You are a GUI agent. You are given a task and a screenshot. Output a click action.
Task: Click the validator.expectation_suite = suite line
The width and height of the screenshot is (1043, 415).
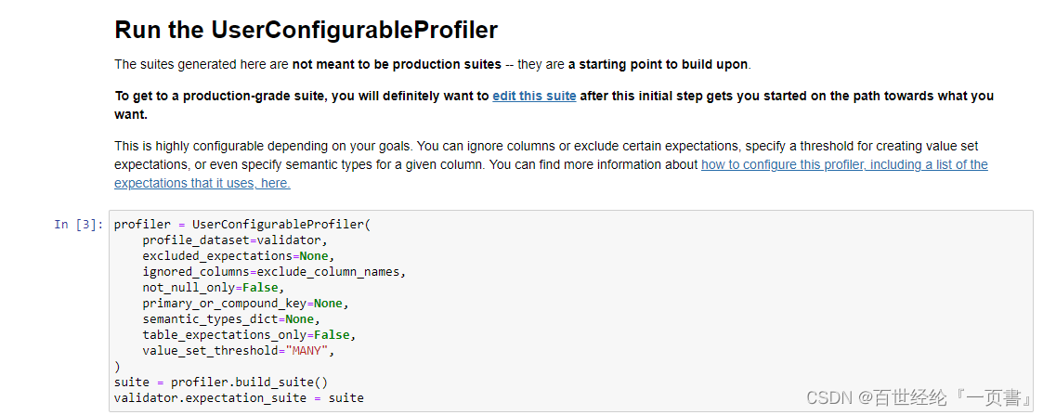point(239,398)
